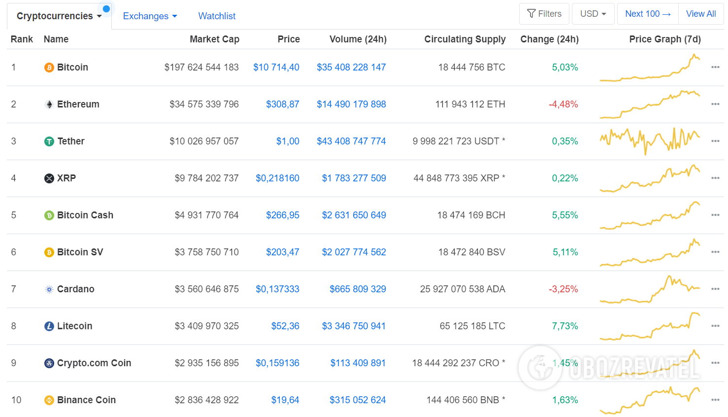The image size is (728, 417).
Task: Click supply 18 474 169 BCH
Action: pos(471,215)
